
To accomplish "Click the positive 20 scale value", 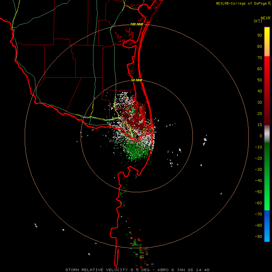I will (260, 113).
